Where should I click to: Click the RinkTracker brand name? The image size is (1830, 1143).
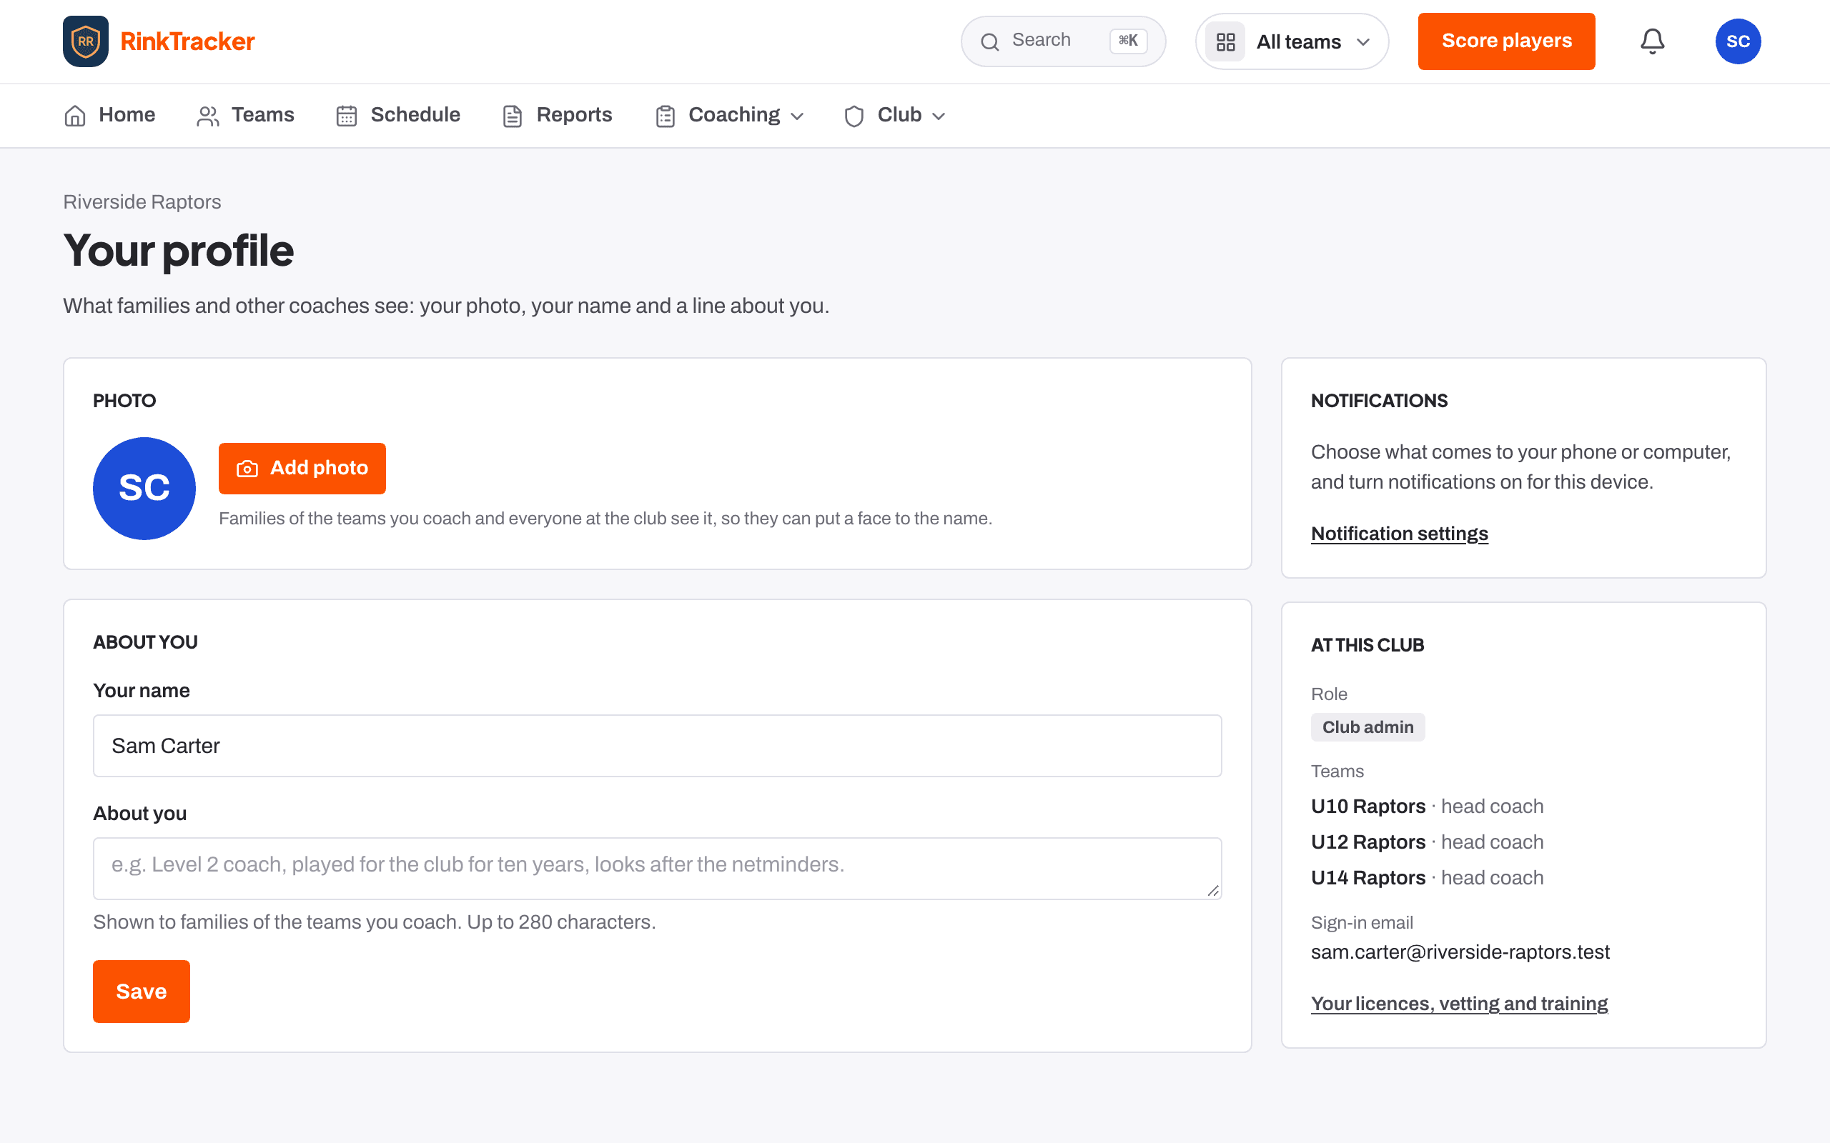pos(187,41)
